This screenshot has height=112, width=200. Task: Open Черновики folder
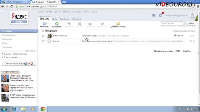(7, 47)
